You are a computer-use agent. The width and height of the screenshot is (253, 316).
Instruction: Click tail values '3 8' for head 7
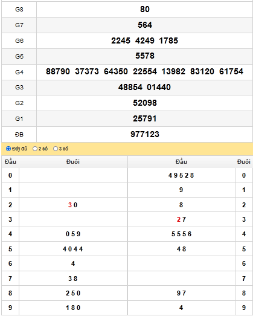[x=73, y=279]
